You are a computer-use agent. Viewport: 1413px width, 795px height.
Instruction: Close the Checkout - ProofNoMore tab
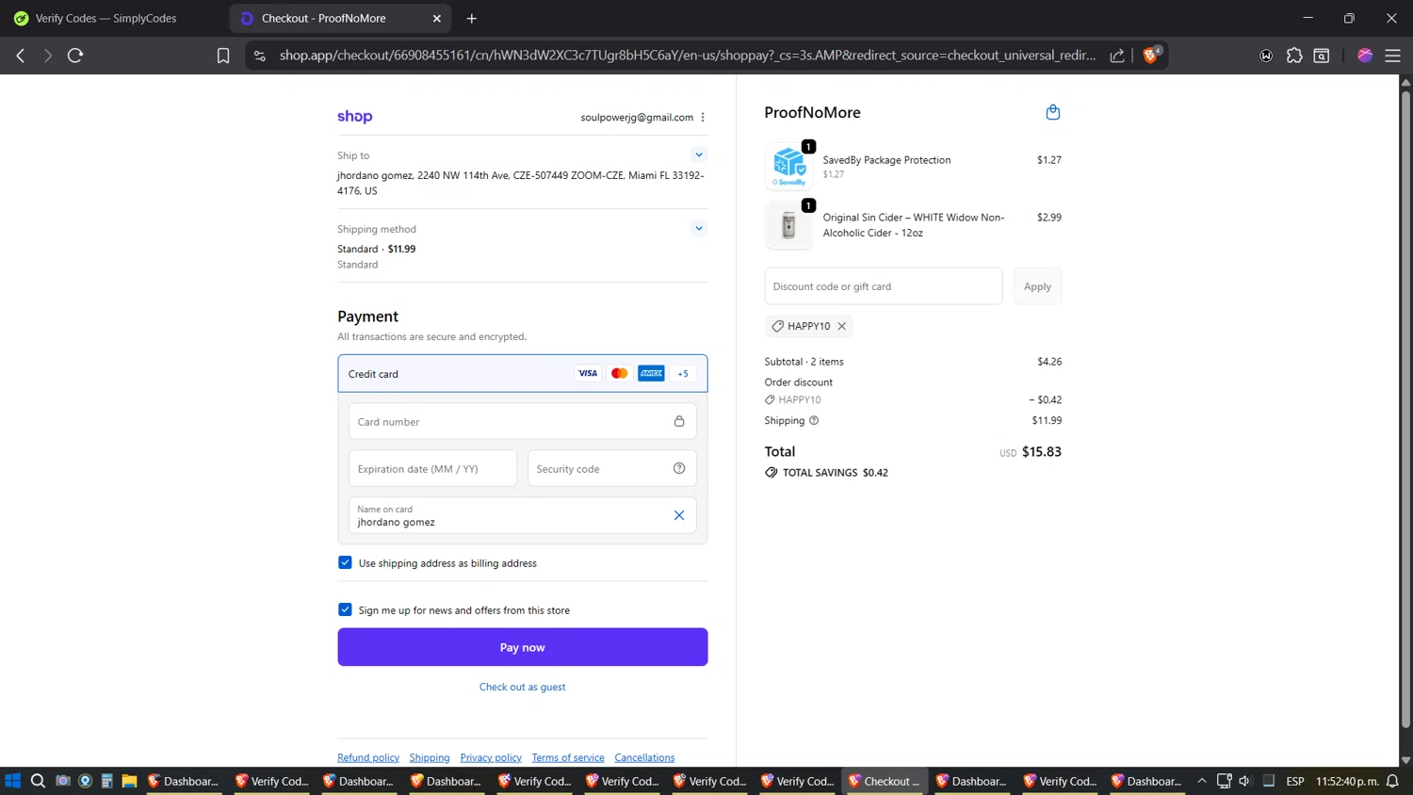tap(437, 18)
